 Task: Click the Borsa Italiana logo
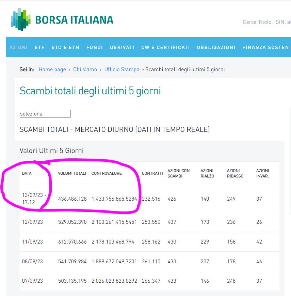pos(62,20)
